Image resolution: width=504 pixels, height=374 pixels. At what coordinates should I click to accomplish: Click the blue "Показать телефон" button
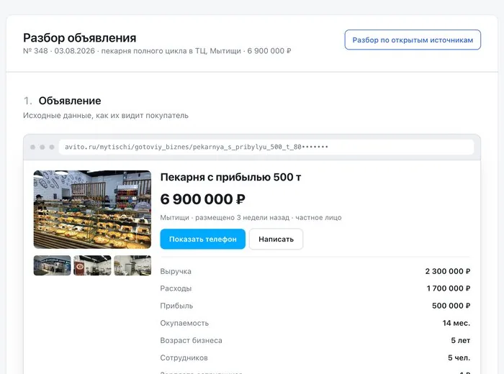203,239
